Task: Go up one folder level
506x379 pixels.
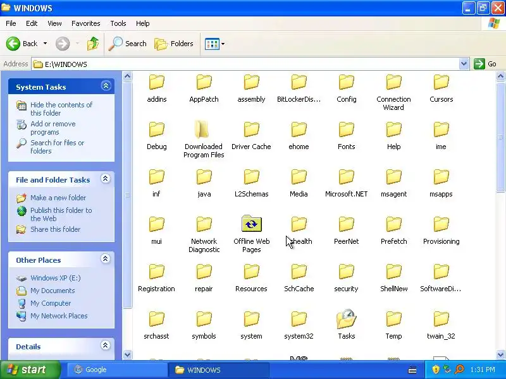Action: pos(93,44)
